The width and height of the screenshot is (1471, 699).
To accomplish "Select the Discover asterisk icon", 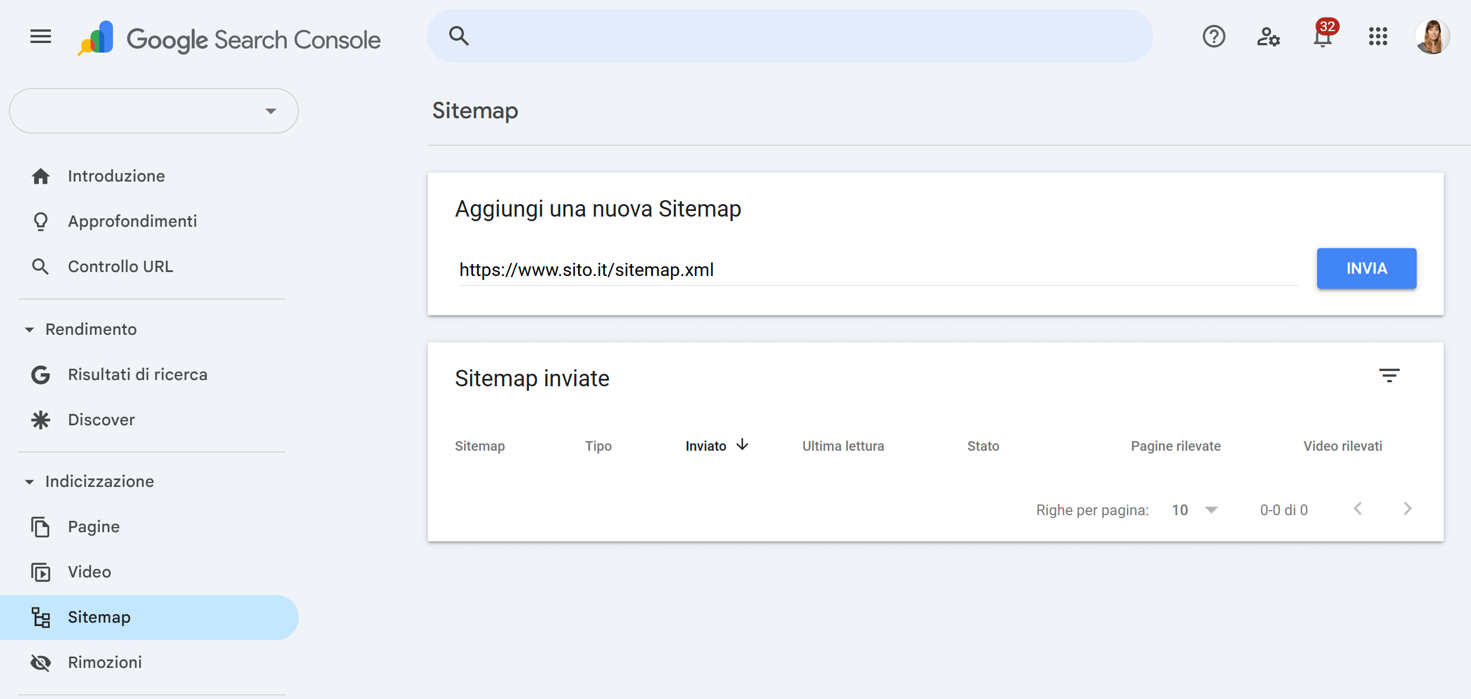I will [41, 420].
